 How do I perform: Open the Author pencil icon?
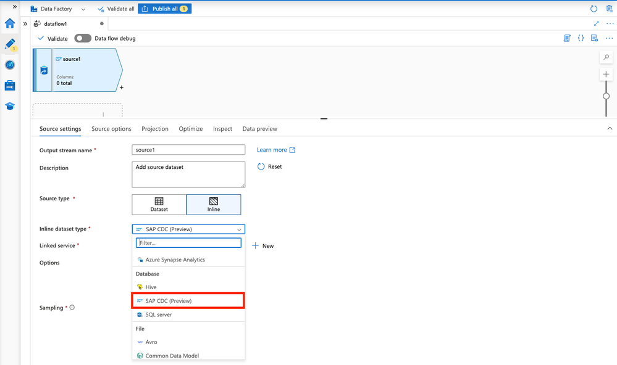[x=10, y=44]
